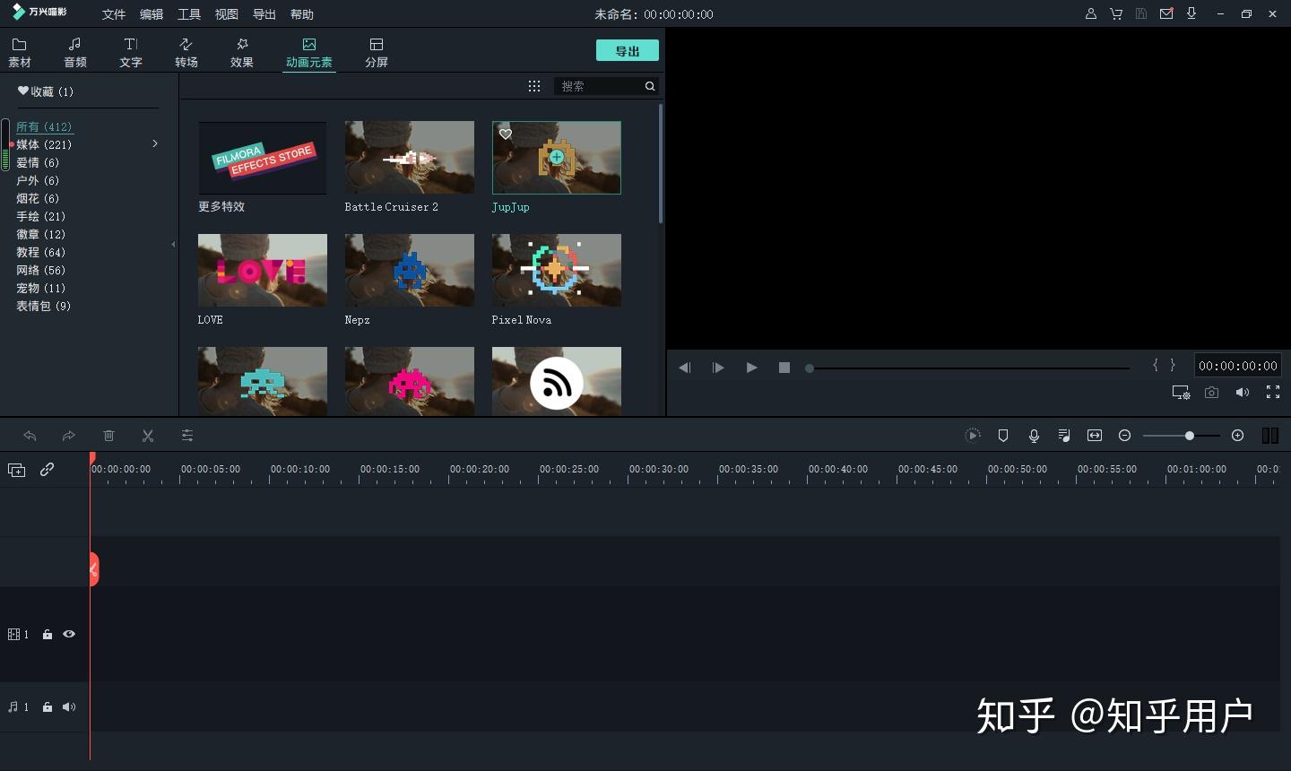This screenshot has height=771, width=1291.
Task: Play the preview video
Action: tap(751, 368)
